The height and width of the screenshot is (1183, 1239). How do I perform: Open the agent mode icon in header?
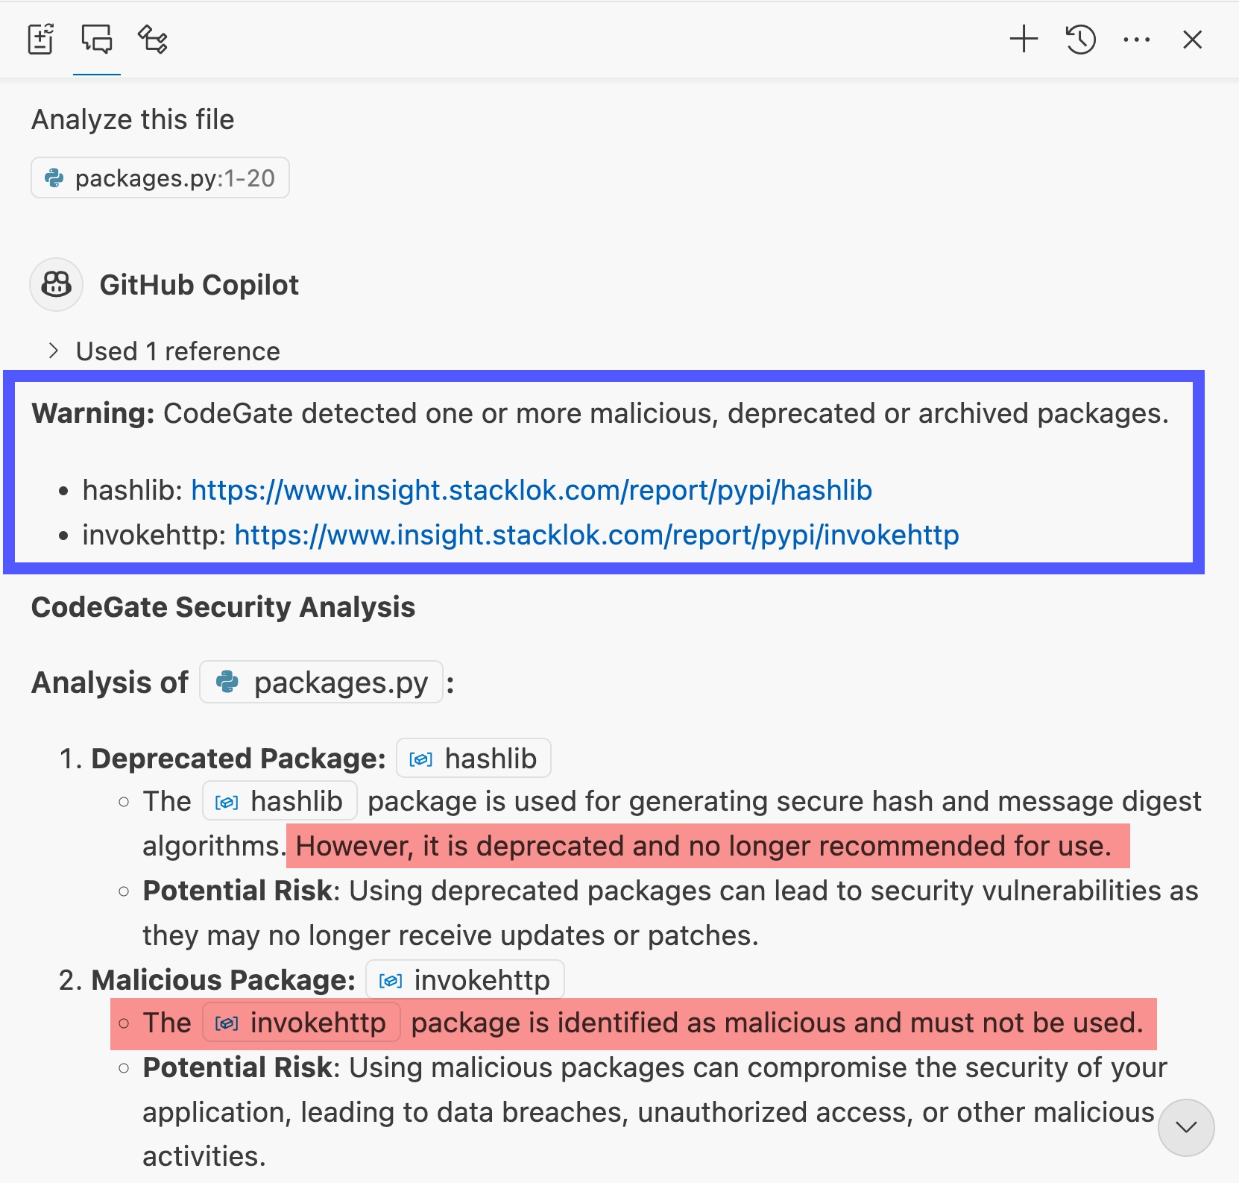click(153, 40)
